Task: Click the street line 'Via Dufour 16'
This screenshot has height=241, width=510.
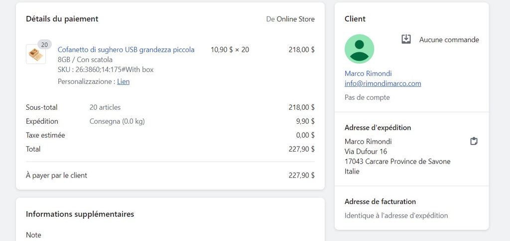Action: coord(366,152)
